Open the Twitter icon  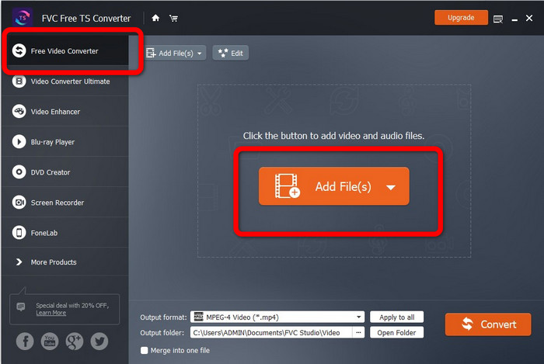tap(99, 341)
